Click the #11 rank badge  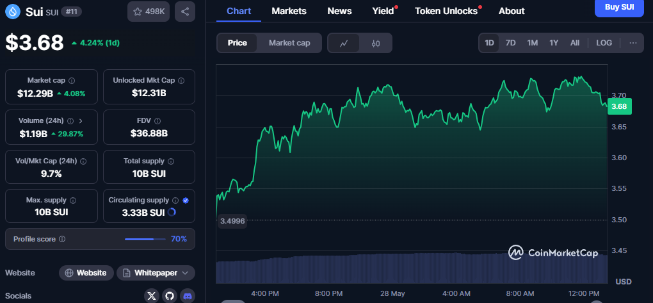point(71,12)
